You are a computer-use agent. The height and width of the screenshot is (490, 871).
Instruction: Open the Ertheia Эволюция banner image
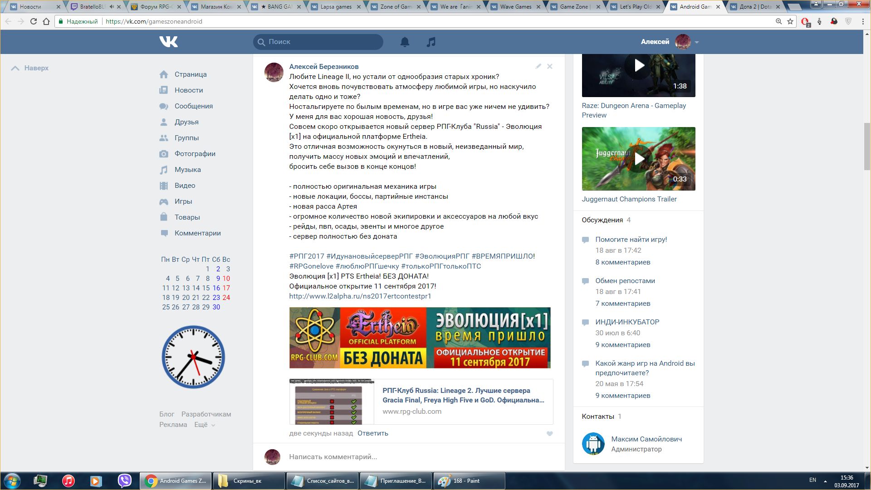pos(420,338)
